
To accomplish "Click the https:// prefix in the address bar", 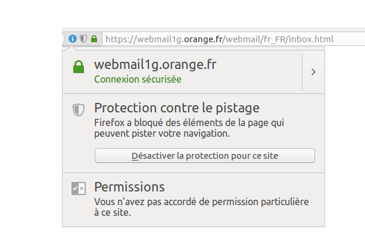I will click(x=119, y=39).
